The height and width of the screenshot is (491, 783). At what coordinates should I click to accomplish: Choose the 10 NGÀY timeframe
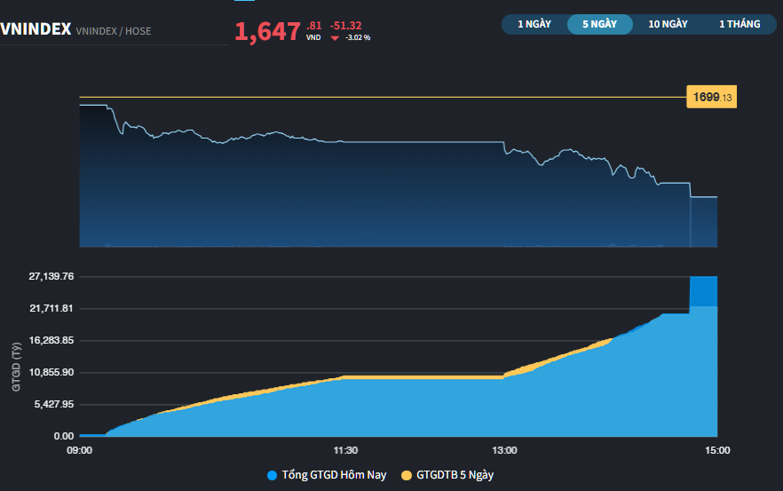point(668,24)
